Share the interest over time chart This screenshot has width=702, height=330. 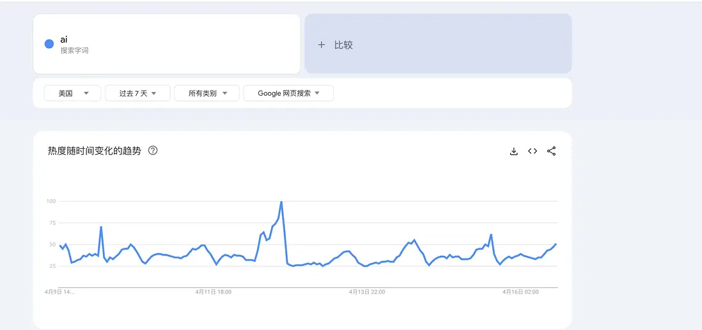click(551, 151)
